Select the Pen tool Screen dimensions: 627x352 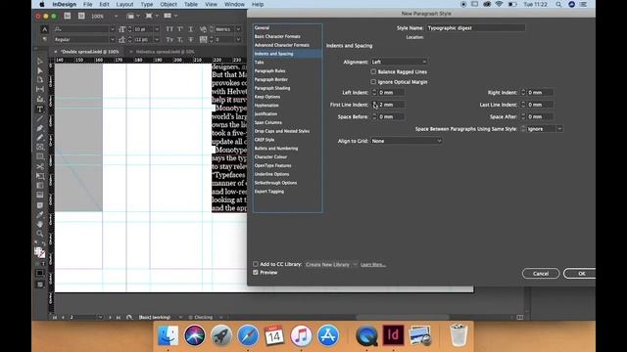tap(40, 128)
